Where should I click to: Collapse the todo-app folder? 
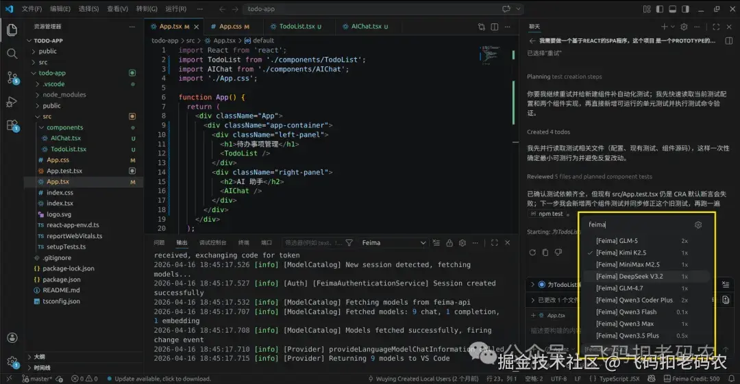pos(34,73)
